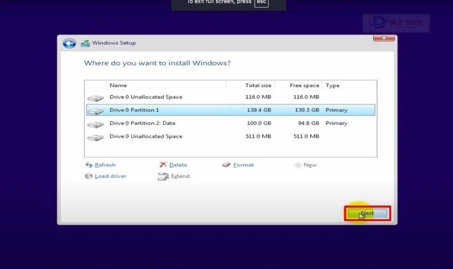Click the red X Delete icon
Image resolution: width=453 pixels, height=269 pixels.
[163, 164]
